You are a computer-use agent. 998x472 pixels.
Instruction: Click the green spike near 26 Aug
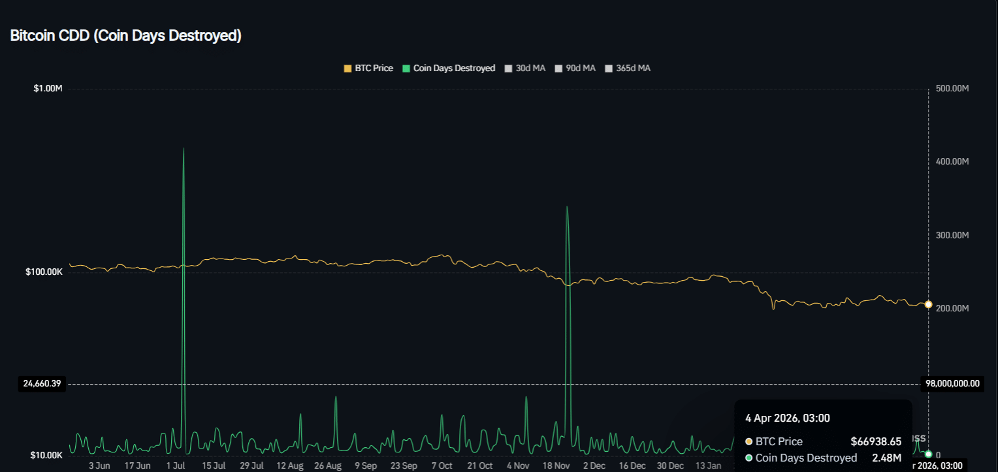coord(336,398)
